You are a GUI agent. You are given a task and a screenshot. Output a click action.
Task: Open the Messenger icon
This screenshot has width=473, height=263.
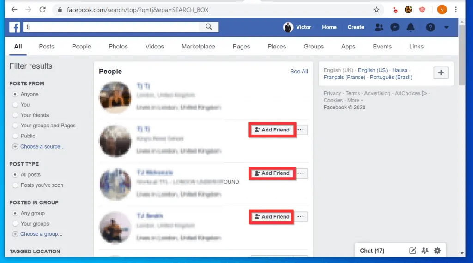click(394, 27)
